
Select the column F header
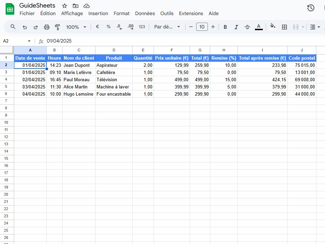pyautogui.click(x=172, y=50)
